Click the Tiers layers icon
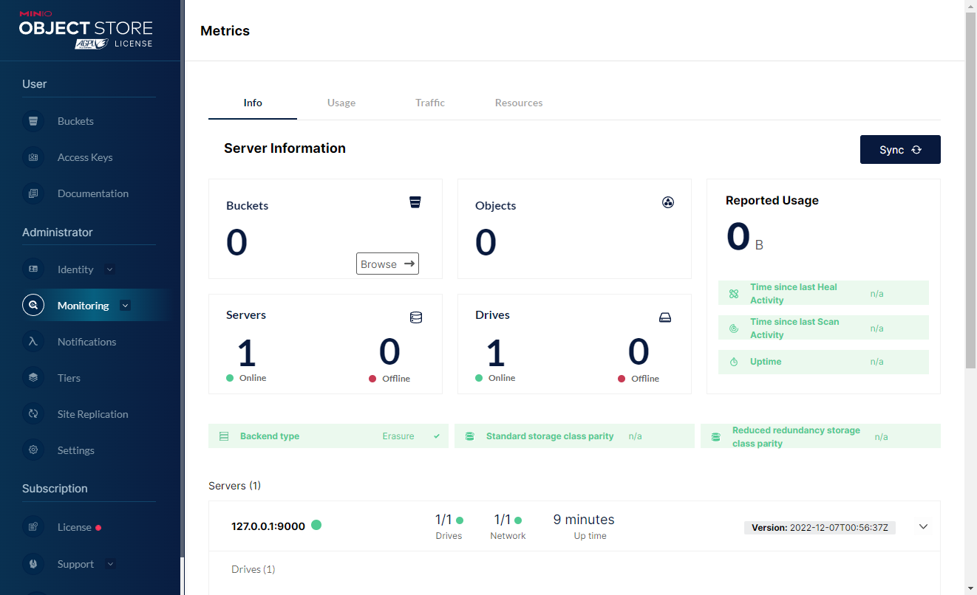 click(33, 378)
